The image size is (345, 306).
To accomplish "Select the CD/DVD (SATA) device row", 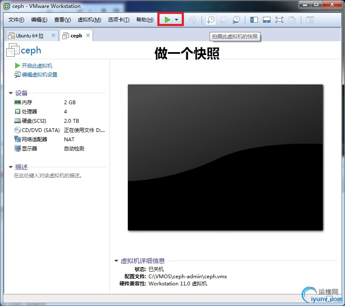I will click(59, 130).
